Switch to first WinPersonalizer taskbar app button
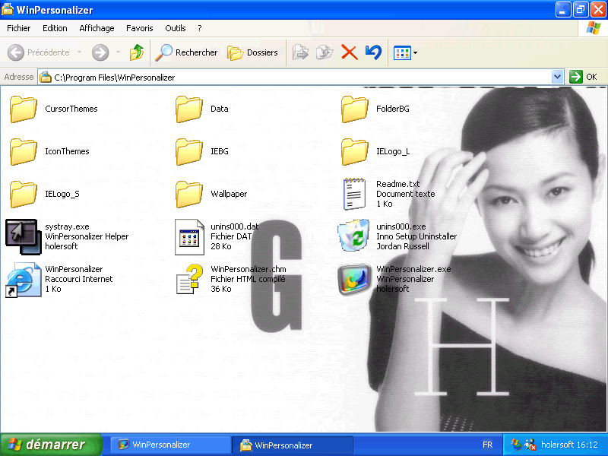The width and height of the screenshot is (608, 456). (170, 445)
